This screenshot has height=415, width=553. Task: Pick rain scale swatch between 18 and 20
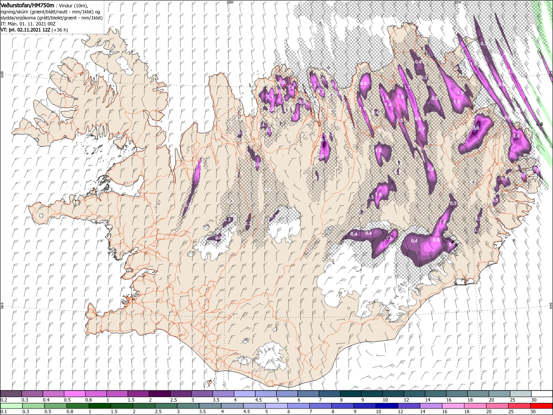tap(475, 406)
